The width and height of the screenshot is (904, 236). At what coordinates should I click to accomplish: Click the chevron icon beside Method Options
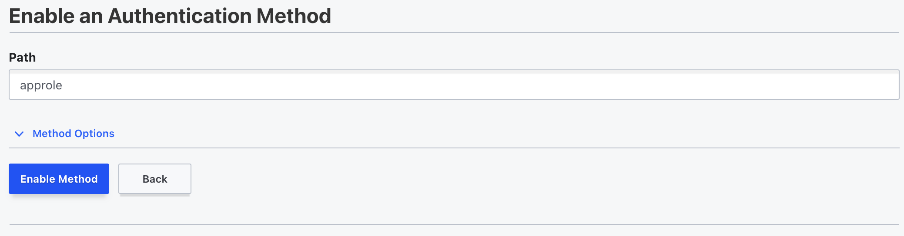[x=19, y=134]
